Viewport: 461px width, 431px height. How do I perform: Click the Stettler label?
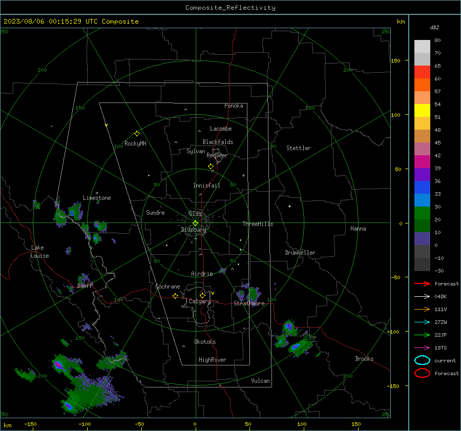pos(299,148)
